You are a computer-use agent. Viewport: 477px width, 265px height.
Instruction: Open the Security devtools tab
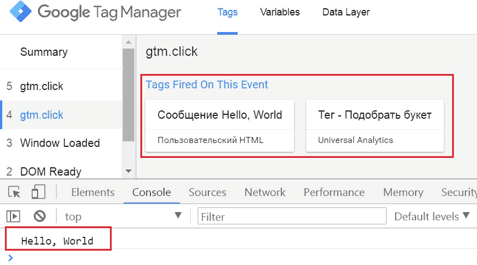coord(459,192)
